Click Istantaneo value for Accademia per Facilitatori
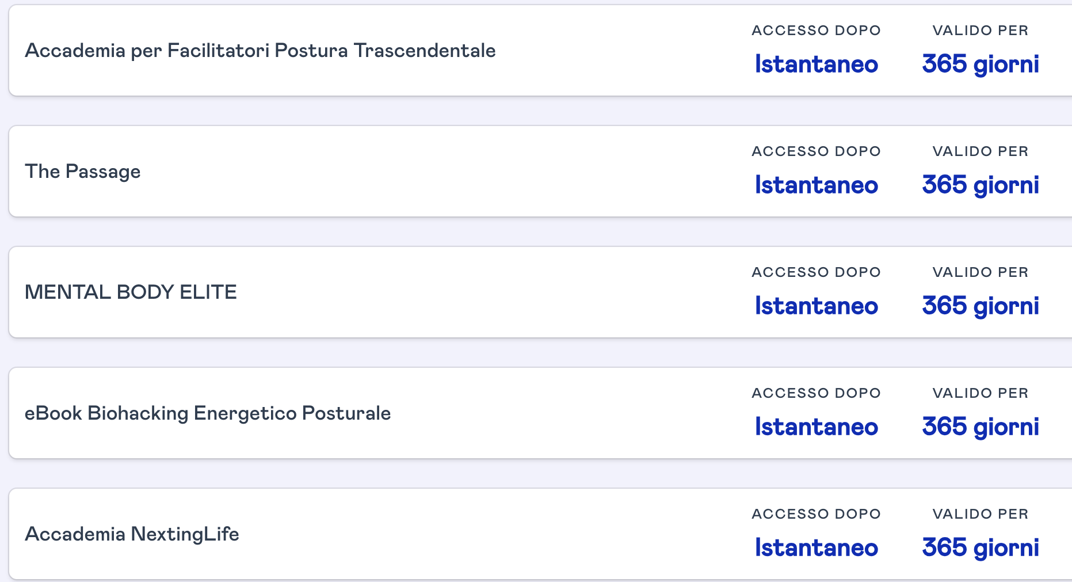Screen dimensions: 1072x582 click(x=816, y=64)
